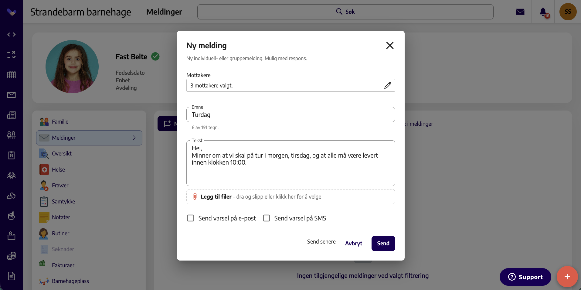Enable Send varsel på SMS checkbox
The height and width of the screenshot is (290, 581).
pos(267,218)
